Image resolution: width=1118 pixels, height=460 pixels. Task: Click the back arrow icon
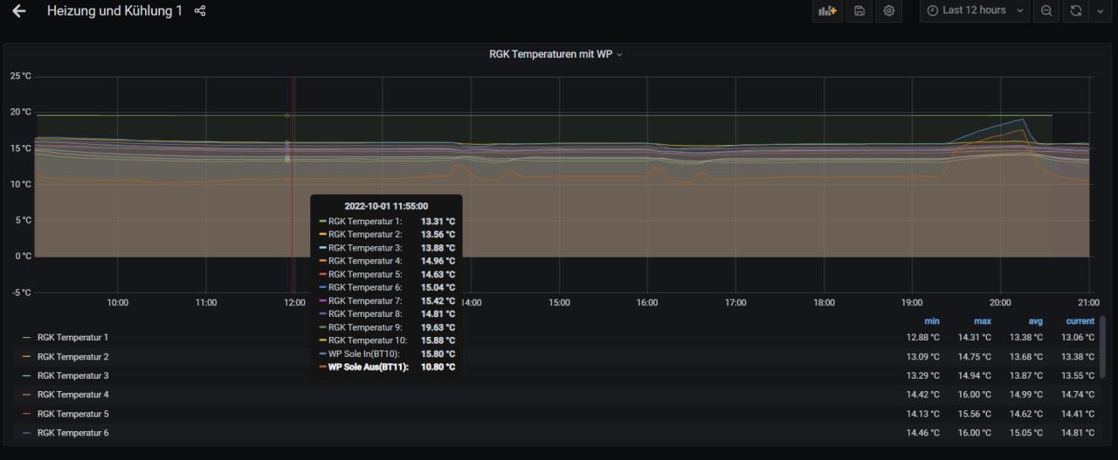pos(18,11)
